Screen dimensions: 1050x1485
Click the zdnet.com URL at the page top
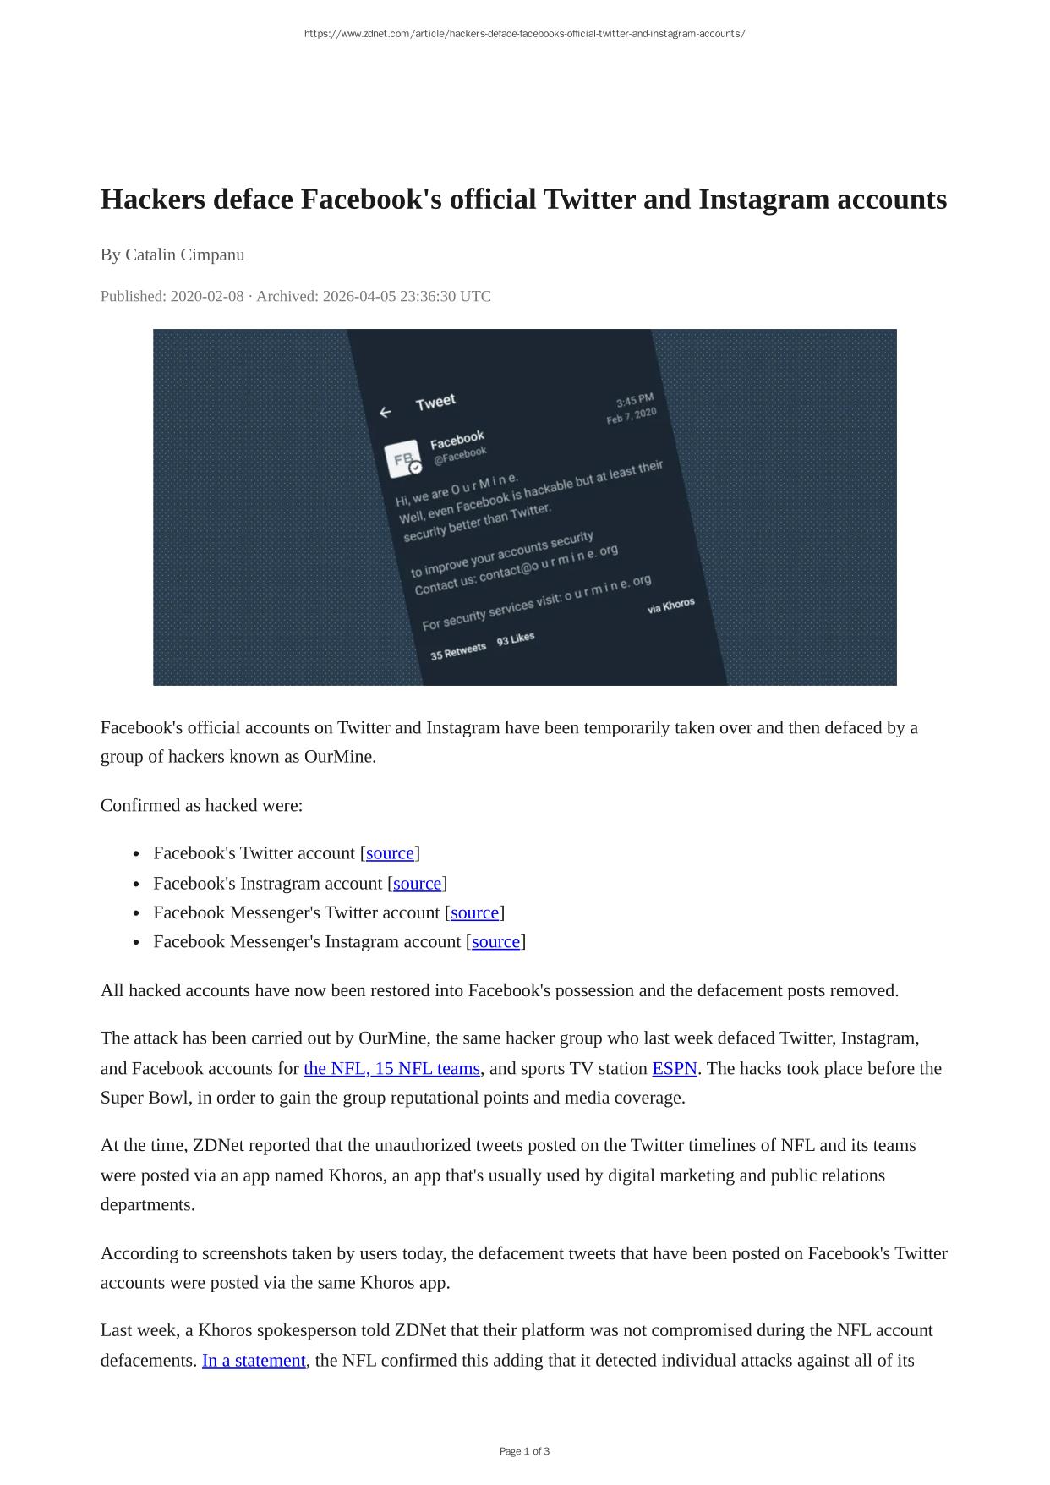524,34
